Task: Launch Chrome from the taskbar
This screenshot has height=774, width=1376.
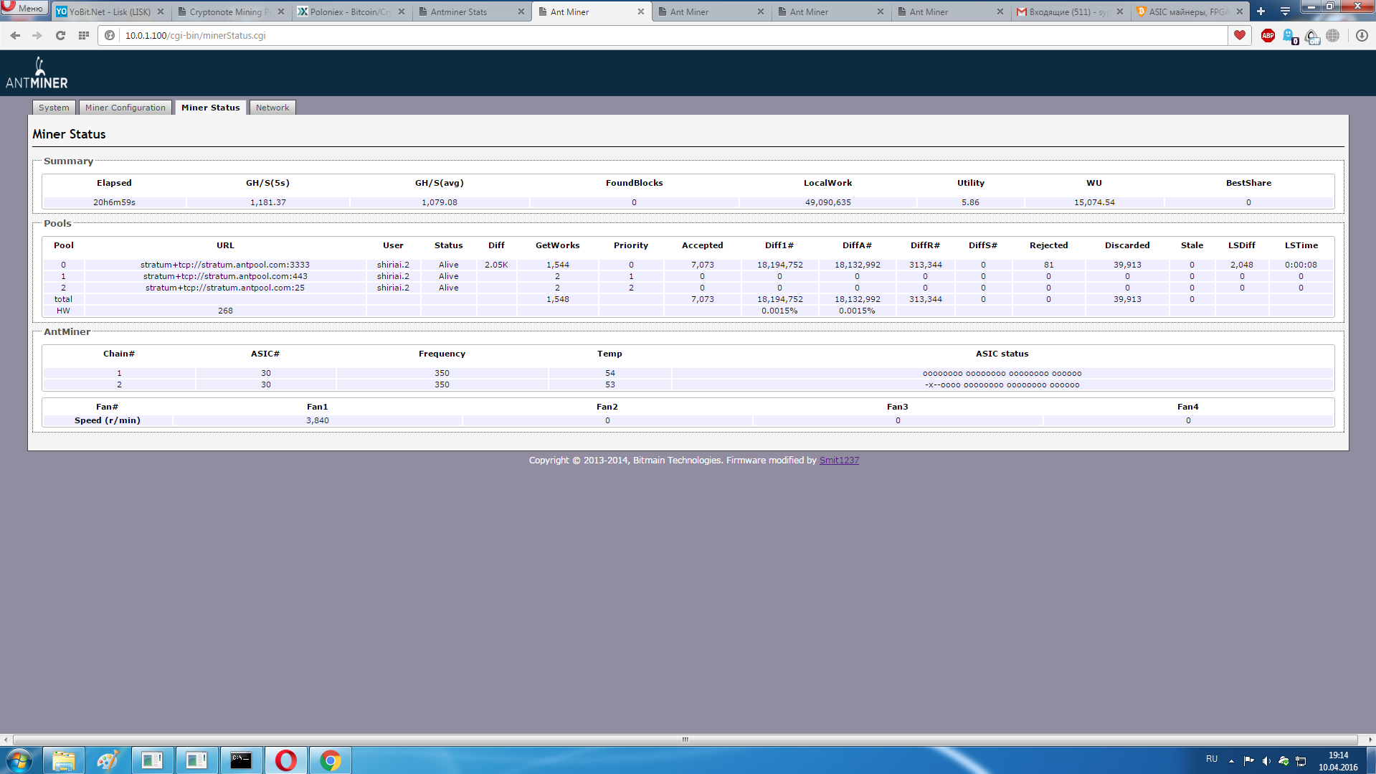Action: [330, 760]
